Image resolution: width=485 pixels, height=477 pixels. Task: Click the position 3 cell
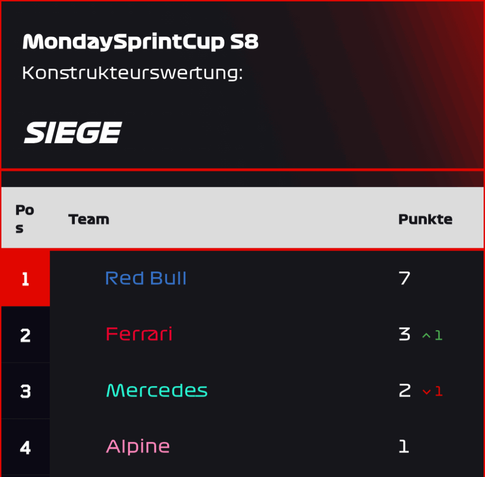[26, 391]
